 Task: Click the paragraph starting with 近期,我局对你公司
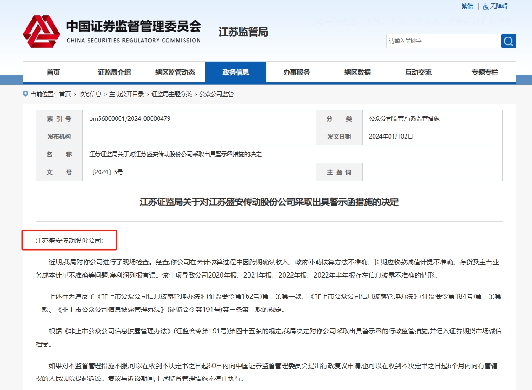coord(267,269)
